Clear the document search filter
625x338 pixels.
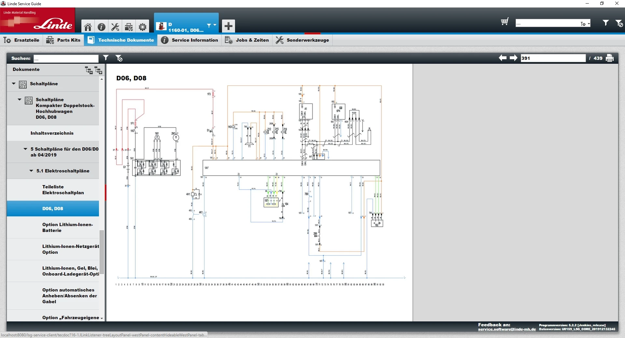(x=119, y=58)
